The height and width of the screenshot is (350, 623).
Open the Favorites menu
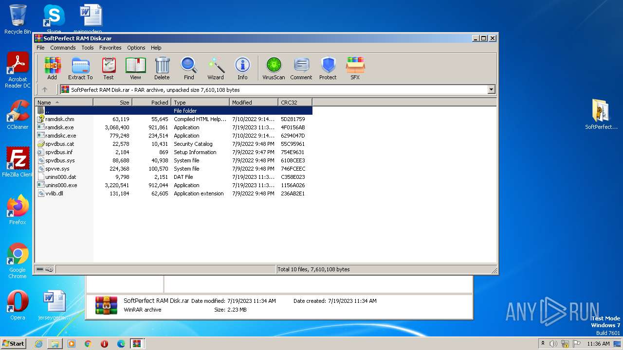pos(110,48)
